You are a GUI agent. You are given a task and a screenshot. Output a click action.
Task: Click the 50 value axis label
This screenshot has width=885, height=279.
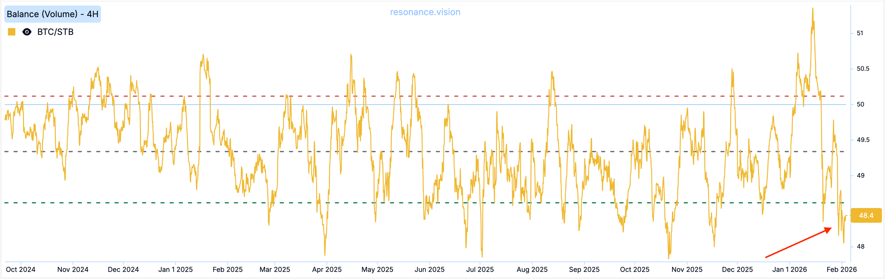[x=860, y=104]
